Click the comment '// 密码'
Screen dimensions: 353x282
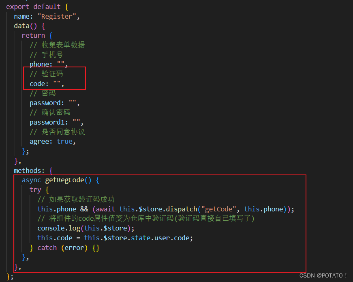43,93
